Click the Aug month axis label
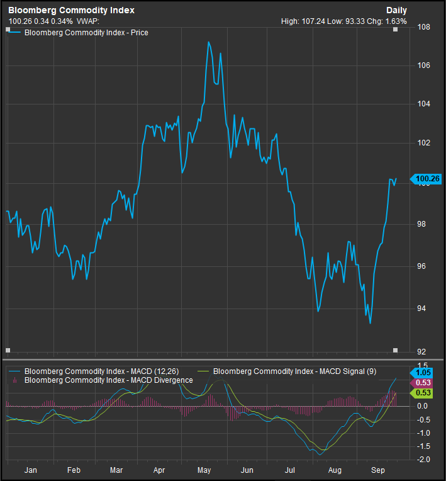 tap(335, 470)
